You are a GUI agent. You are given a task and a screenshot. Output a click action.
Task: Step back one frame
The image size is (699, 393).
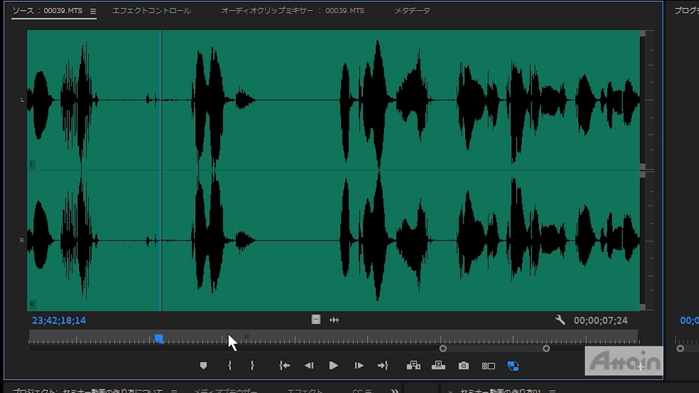309,366
